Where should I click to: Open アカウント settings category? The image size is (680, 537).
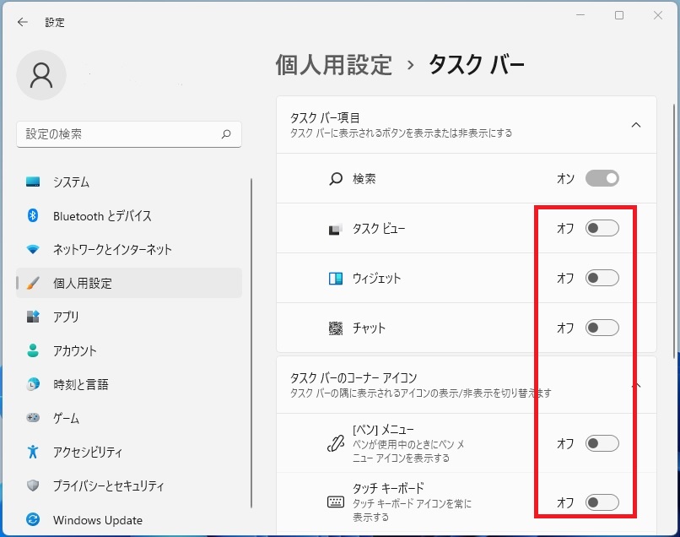click(x=129, y=350)
